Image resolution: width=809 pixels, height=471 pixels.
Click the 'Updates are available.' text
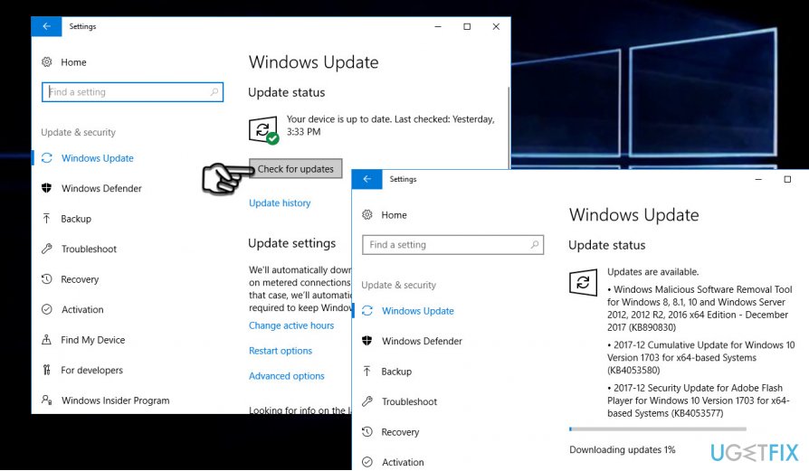pos(652,271)
